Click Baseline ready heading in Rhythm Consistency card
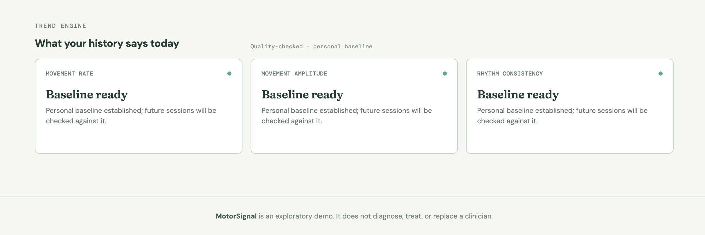The image size is (705, 235). [518, 95]
